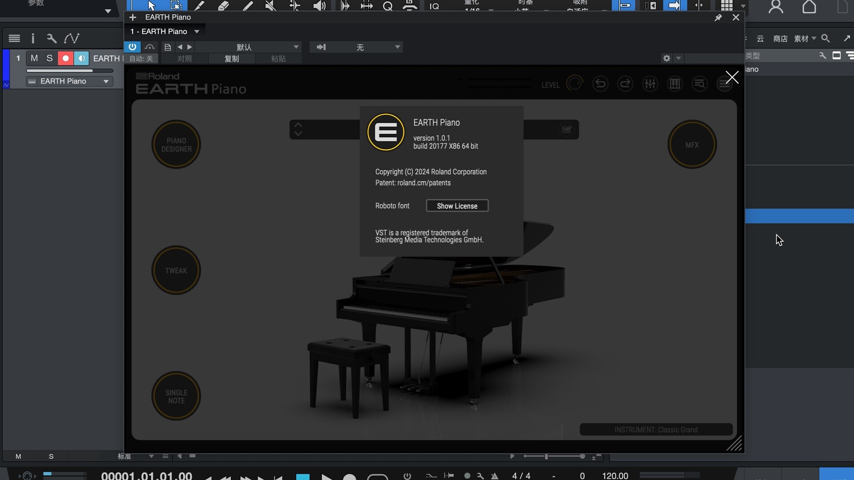Click the 粘贴 paste option
This screenshot has width=854, height=480.
pos(278,59)
